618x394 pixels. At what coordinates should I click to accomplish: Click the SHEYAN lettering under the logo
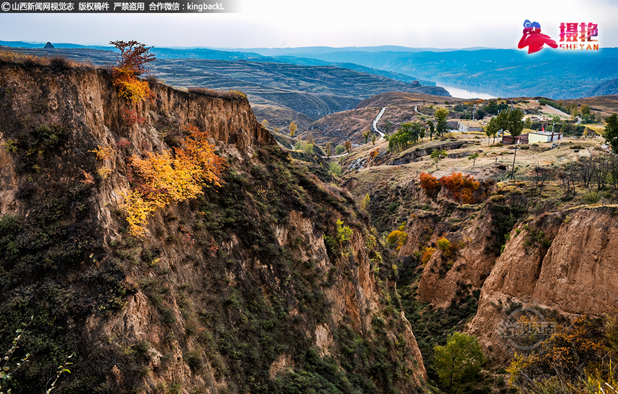(578, 47)
